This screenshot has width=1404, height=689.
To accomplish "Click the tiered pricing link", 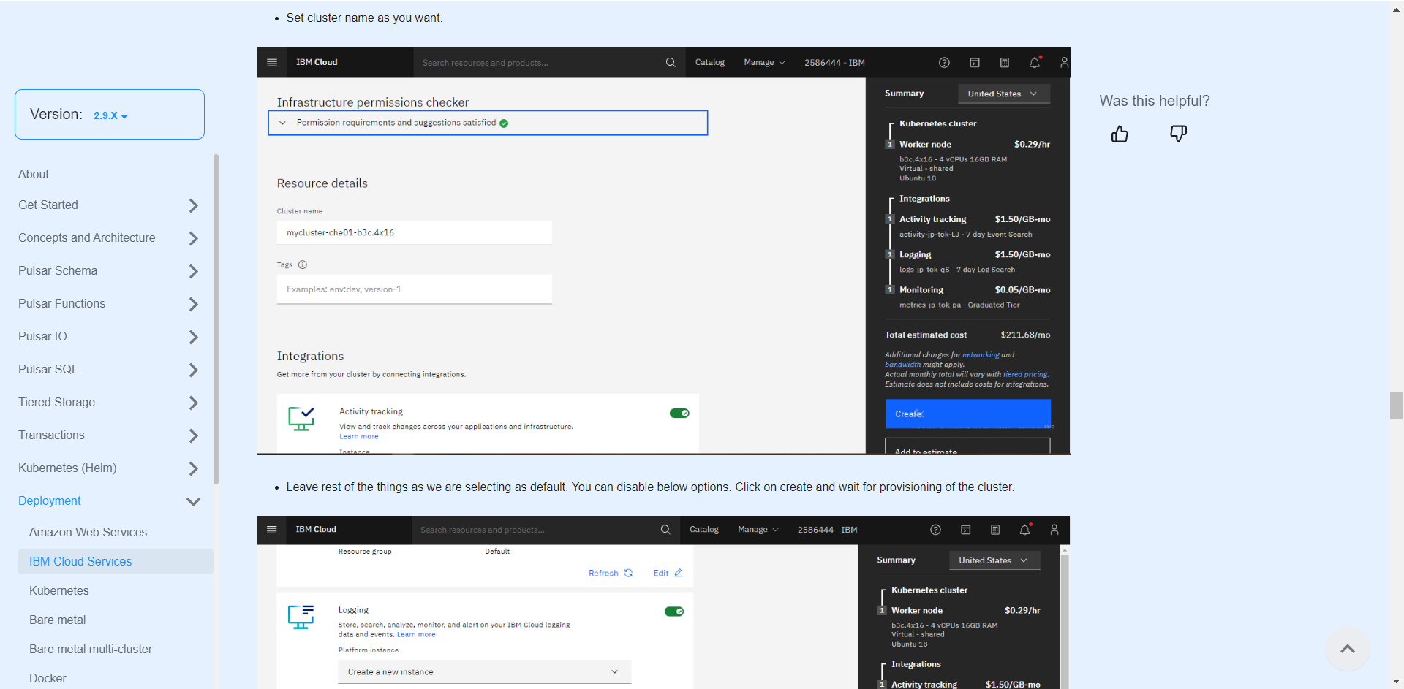I will (1025, 374).
